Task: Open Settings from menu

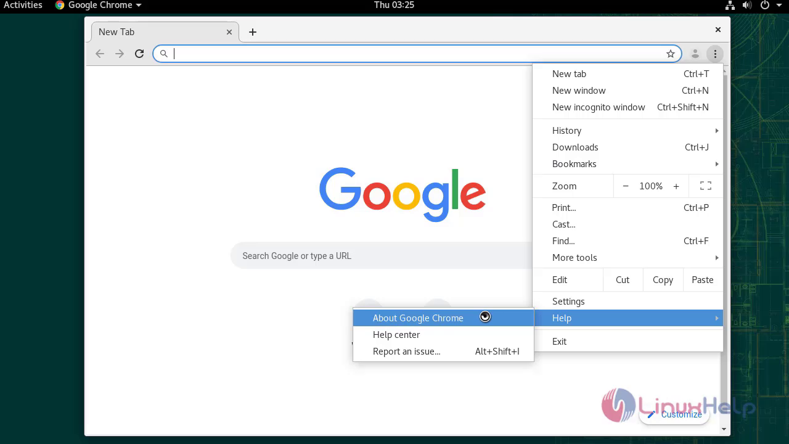Action: 628,302
